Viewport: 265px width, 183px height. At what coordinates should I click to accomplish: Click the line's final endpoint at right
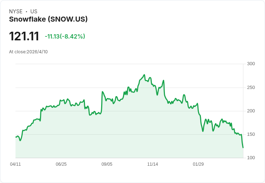pyautogui.click(x=243, y=148)
